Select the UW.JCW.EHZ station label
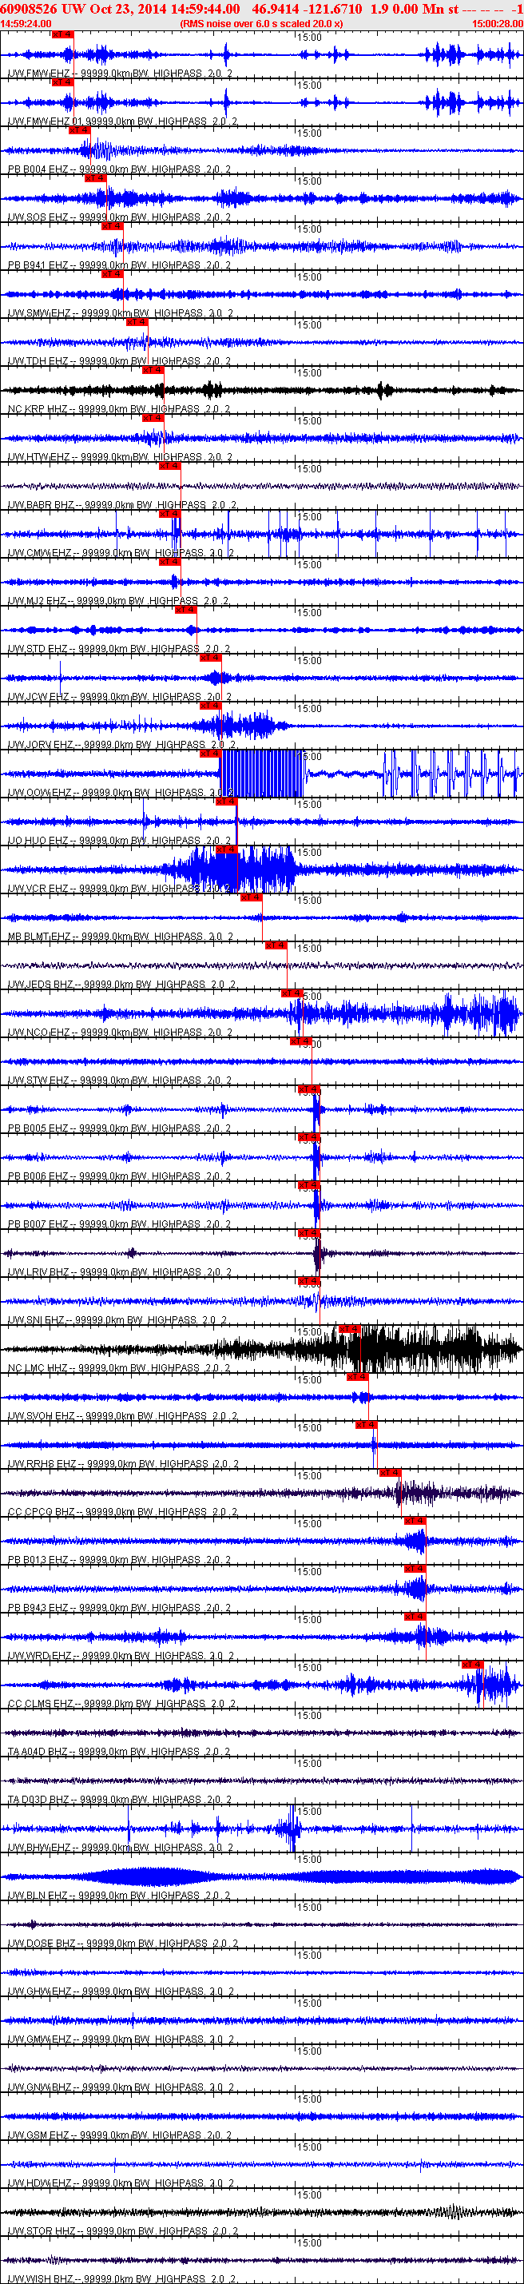Screen dimensions: 524x2284 (119, 696)
